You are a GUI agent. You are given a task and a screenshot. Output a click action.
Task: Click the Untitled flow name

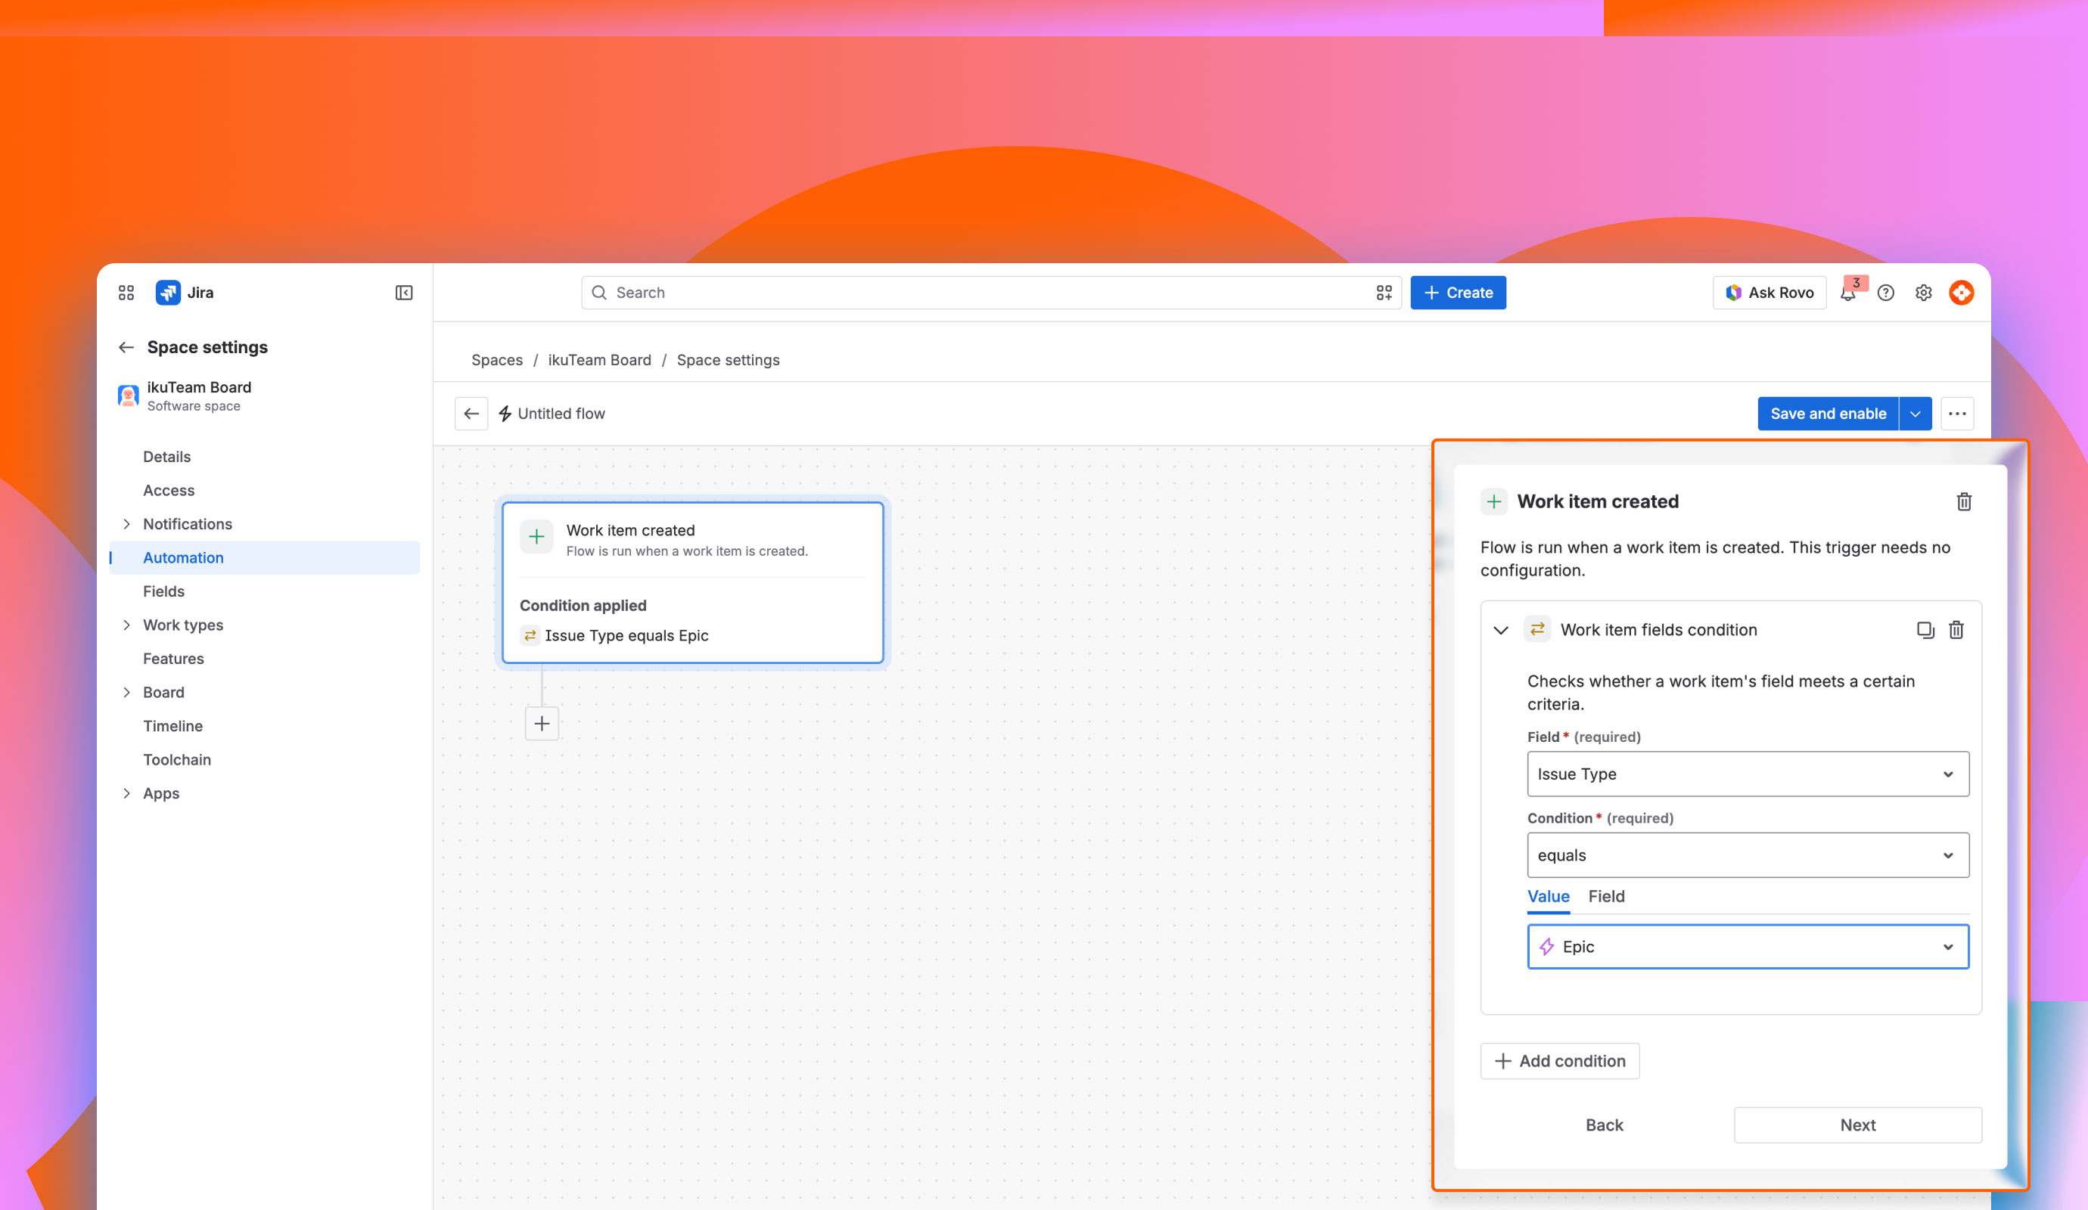coord(561,413)
